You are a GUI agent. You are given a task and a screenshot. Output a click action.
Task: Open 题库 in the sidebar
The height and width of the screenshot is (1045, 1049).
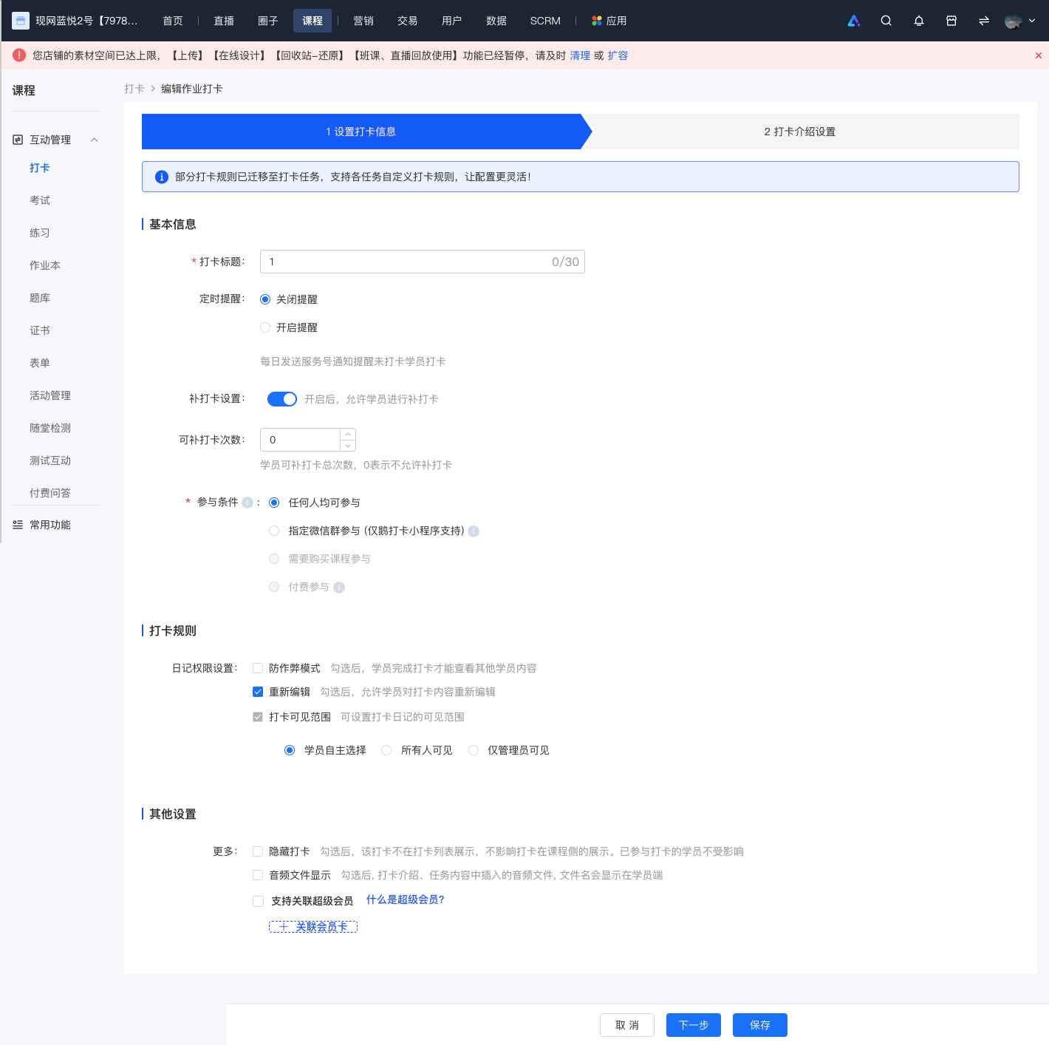tap(40, 298)
